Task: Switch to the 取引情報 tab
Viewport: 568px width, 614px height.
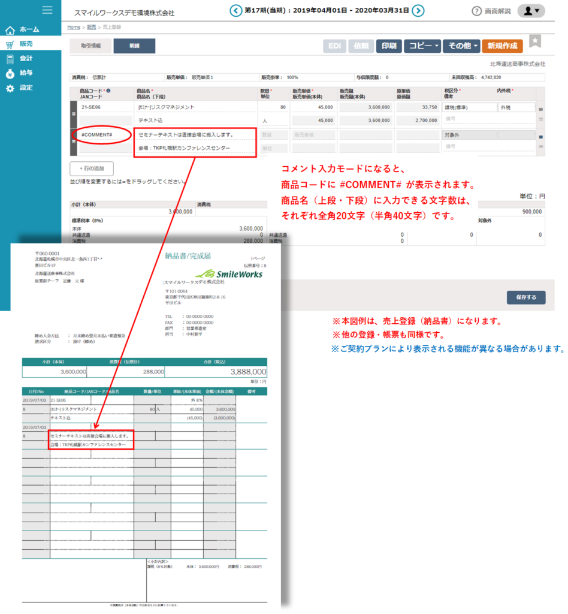Action: click(x=90, y=46)
